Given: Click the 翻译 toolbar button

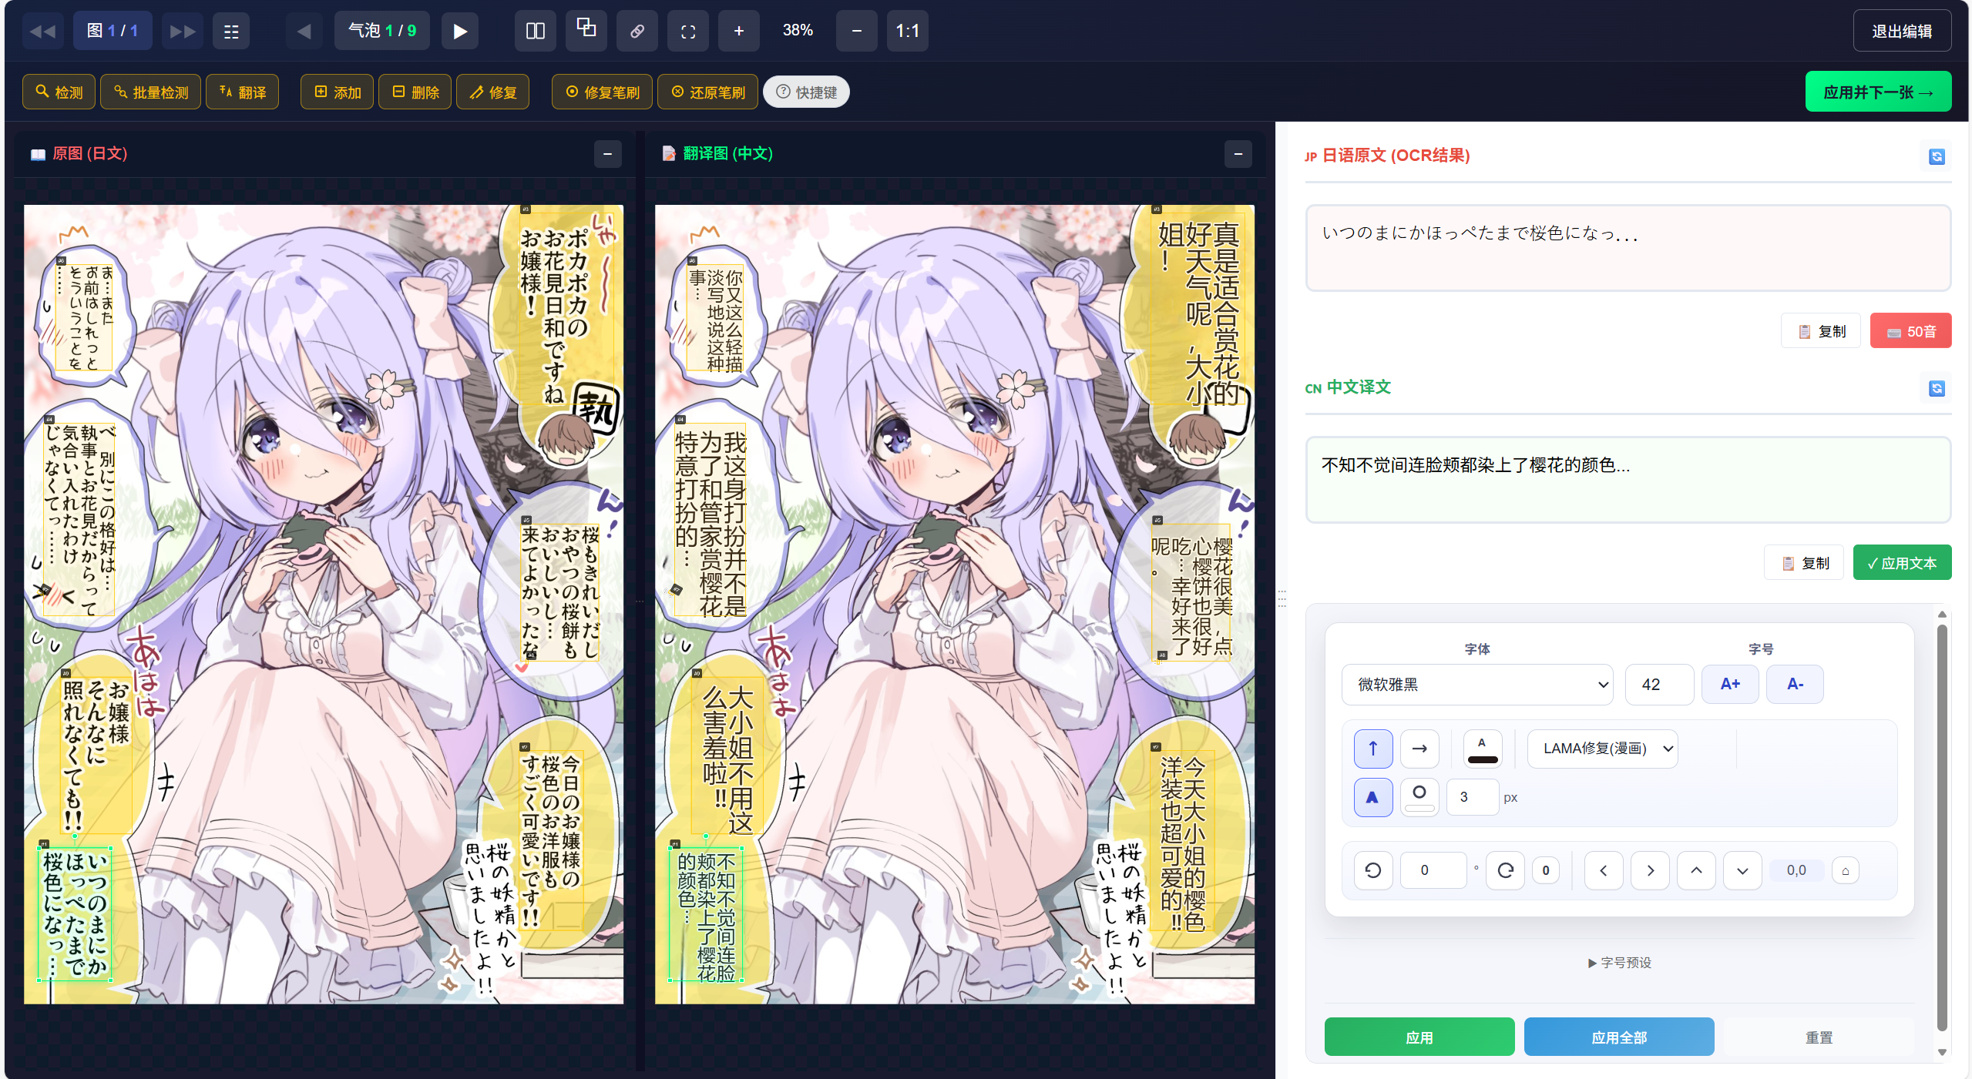Looking at the screenshot, I should point(242,92).
